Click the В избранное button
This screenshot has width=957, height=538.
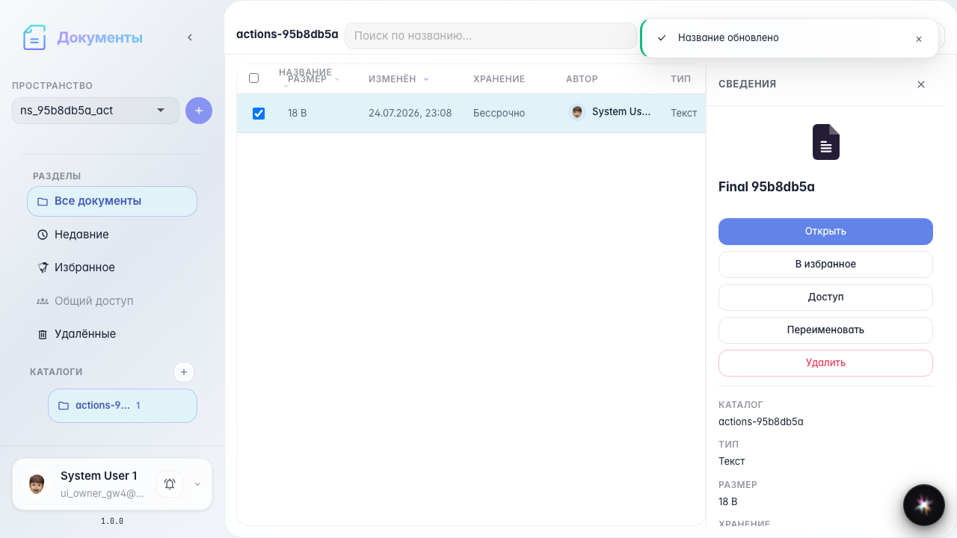pos(825,265)
